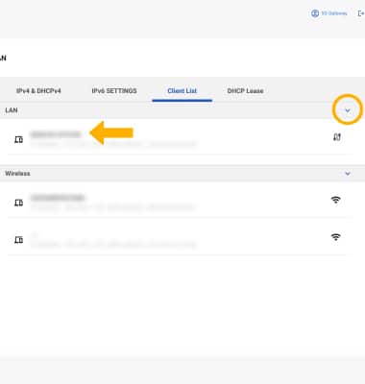
Task: Click the first wireless client device icon
Action: point(18,203)
